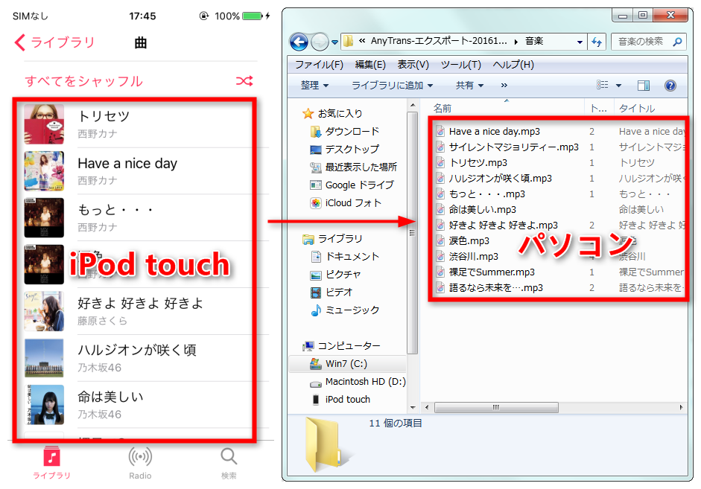Click the folder icon in the address bar

348,42
